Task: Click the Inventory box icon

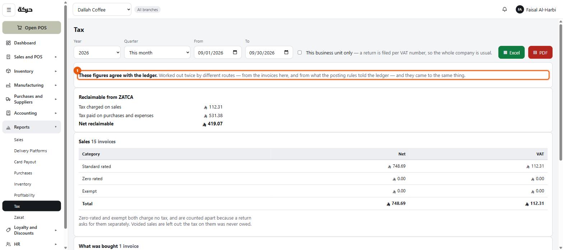Action: 8,71
